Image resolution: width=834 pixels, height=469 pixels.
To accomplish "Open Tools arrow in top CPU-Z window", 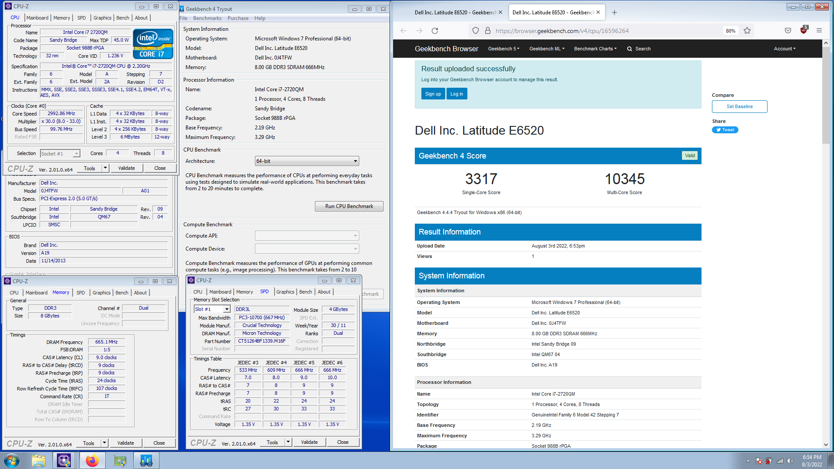I will pos(105,168).
